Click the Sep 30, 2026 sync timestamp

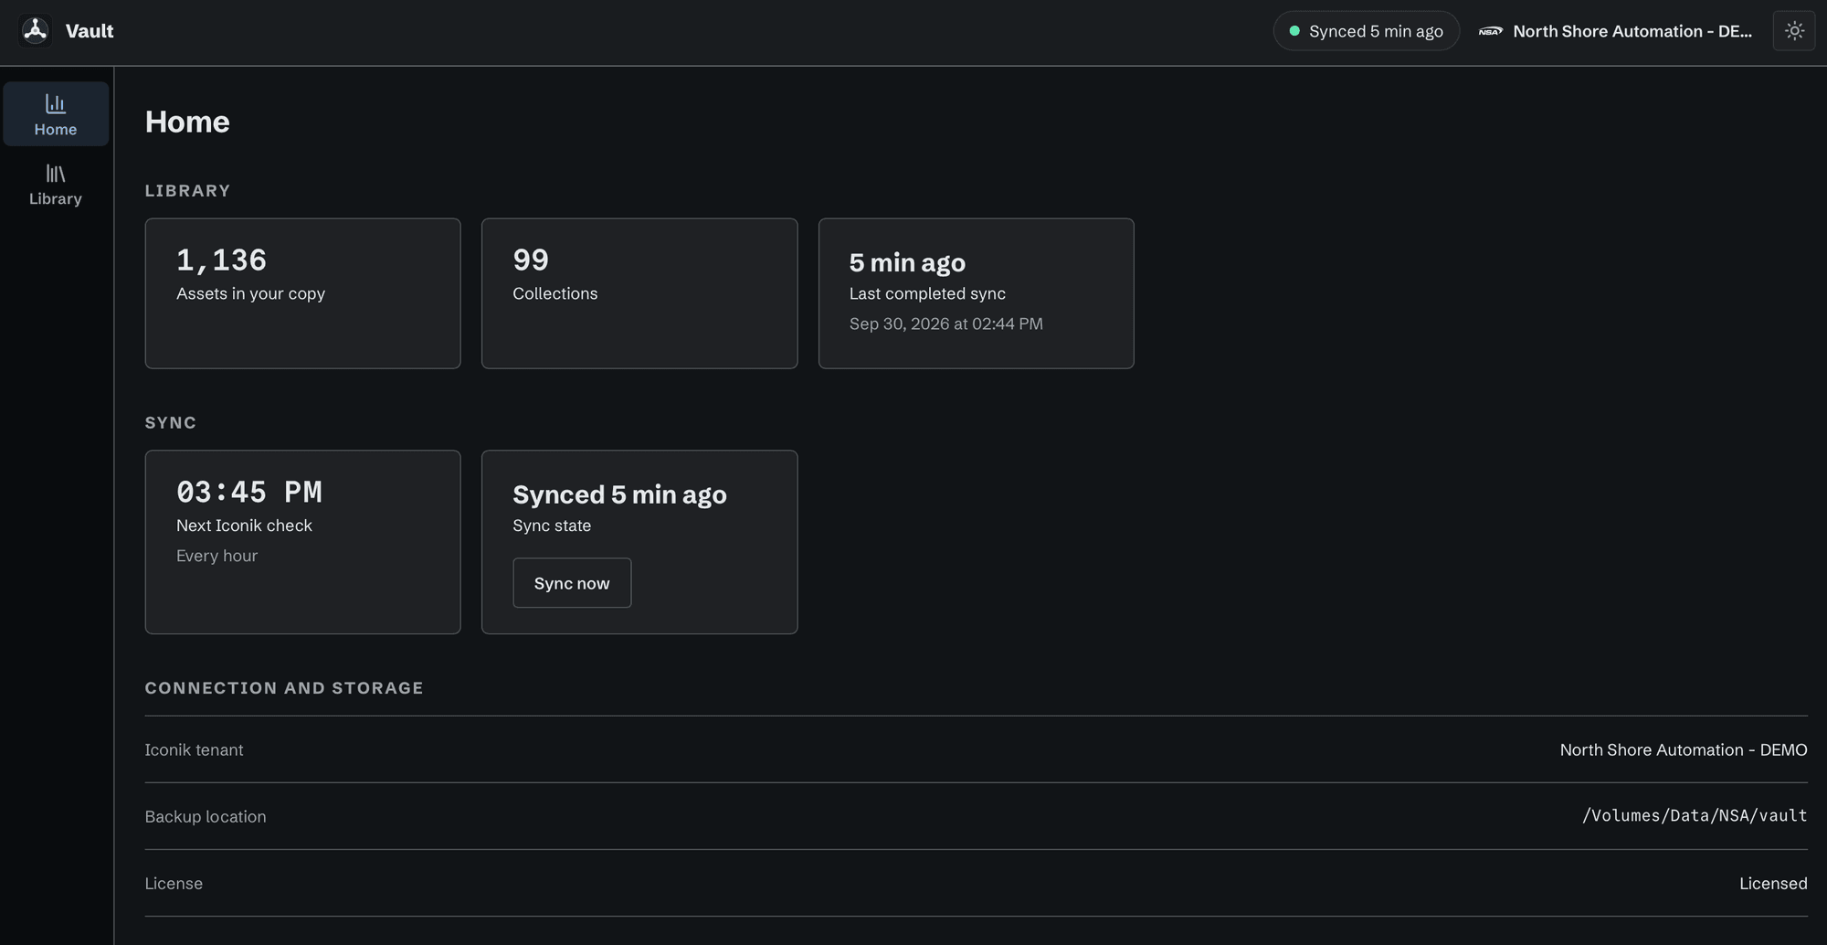click(x=945, y=324)
